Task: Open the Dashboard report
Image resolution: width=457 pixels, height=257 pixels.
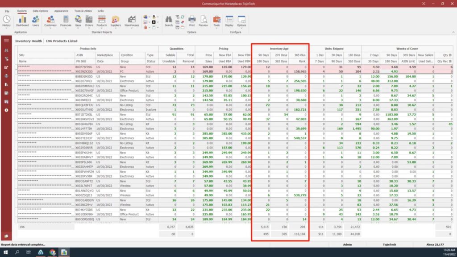Action: coord(22,20)
